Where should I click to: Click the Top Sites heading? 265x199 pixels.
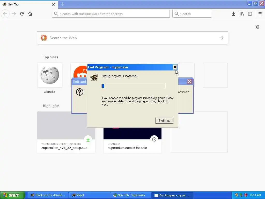pyautogui.click(x=50, y=57)
